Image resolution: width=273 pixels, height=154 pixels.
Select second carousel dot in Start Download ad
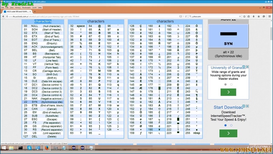231,125
